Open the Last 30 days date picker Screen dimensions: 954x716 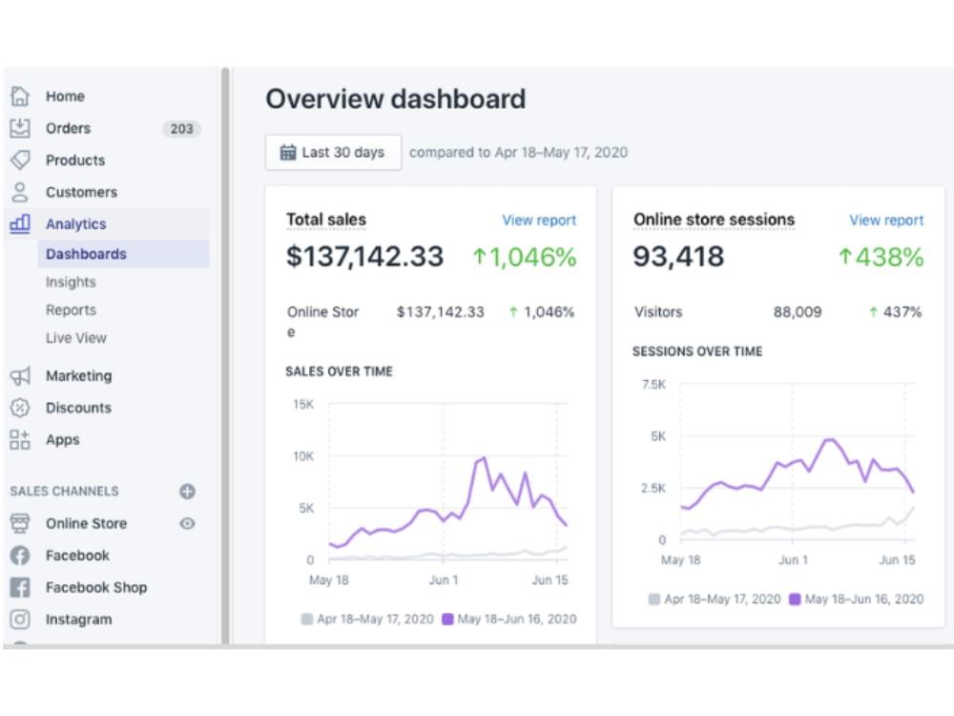coord(333,152)
